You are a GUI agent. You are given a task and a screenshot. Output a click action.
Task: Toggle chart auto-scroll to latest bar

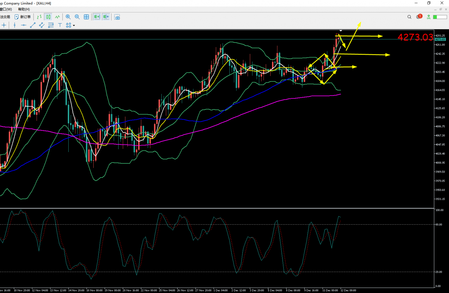97,17
